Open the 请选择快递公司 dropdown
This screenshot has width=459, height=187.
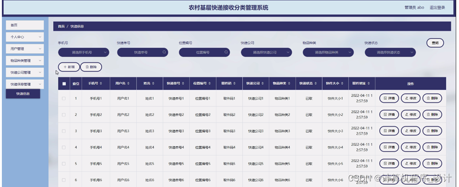266,52
